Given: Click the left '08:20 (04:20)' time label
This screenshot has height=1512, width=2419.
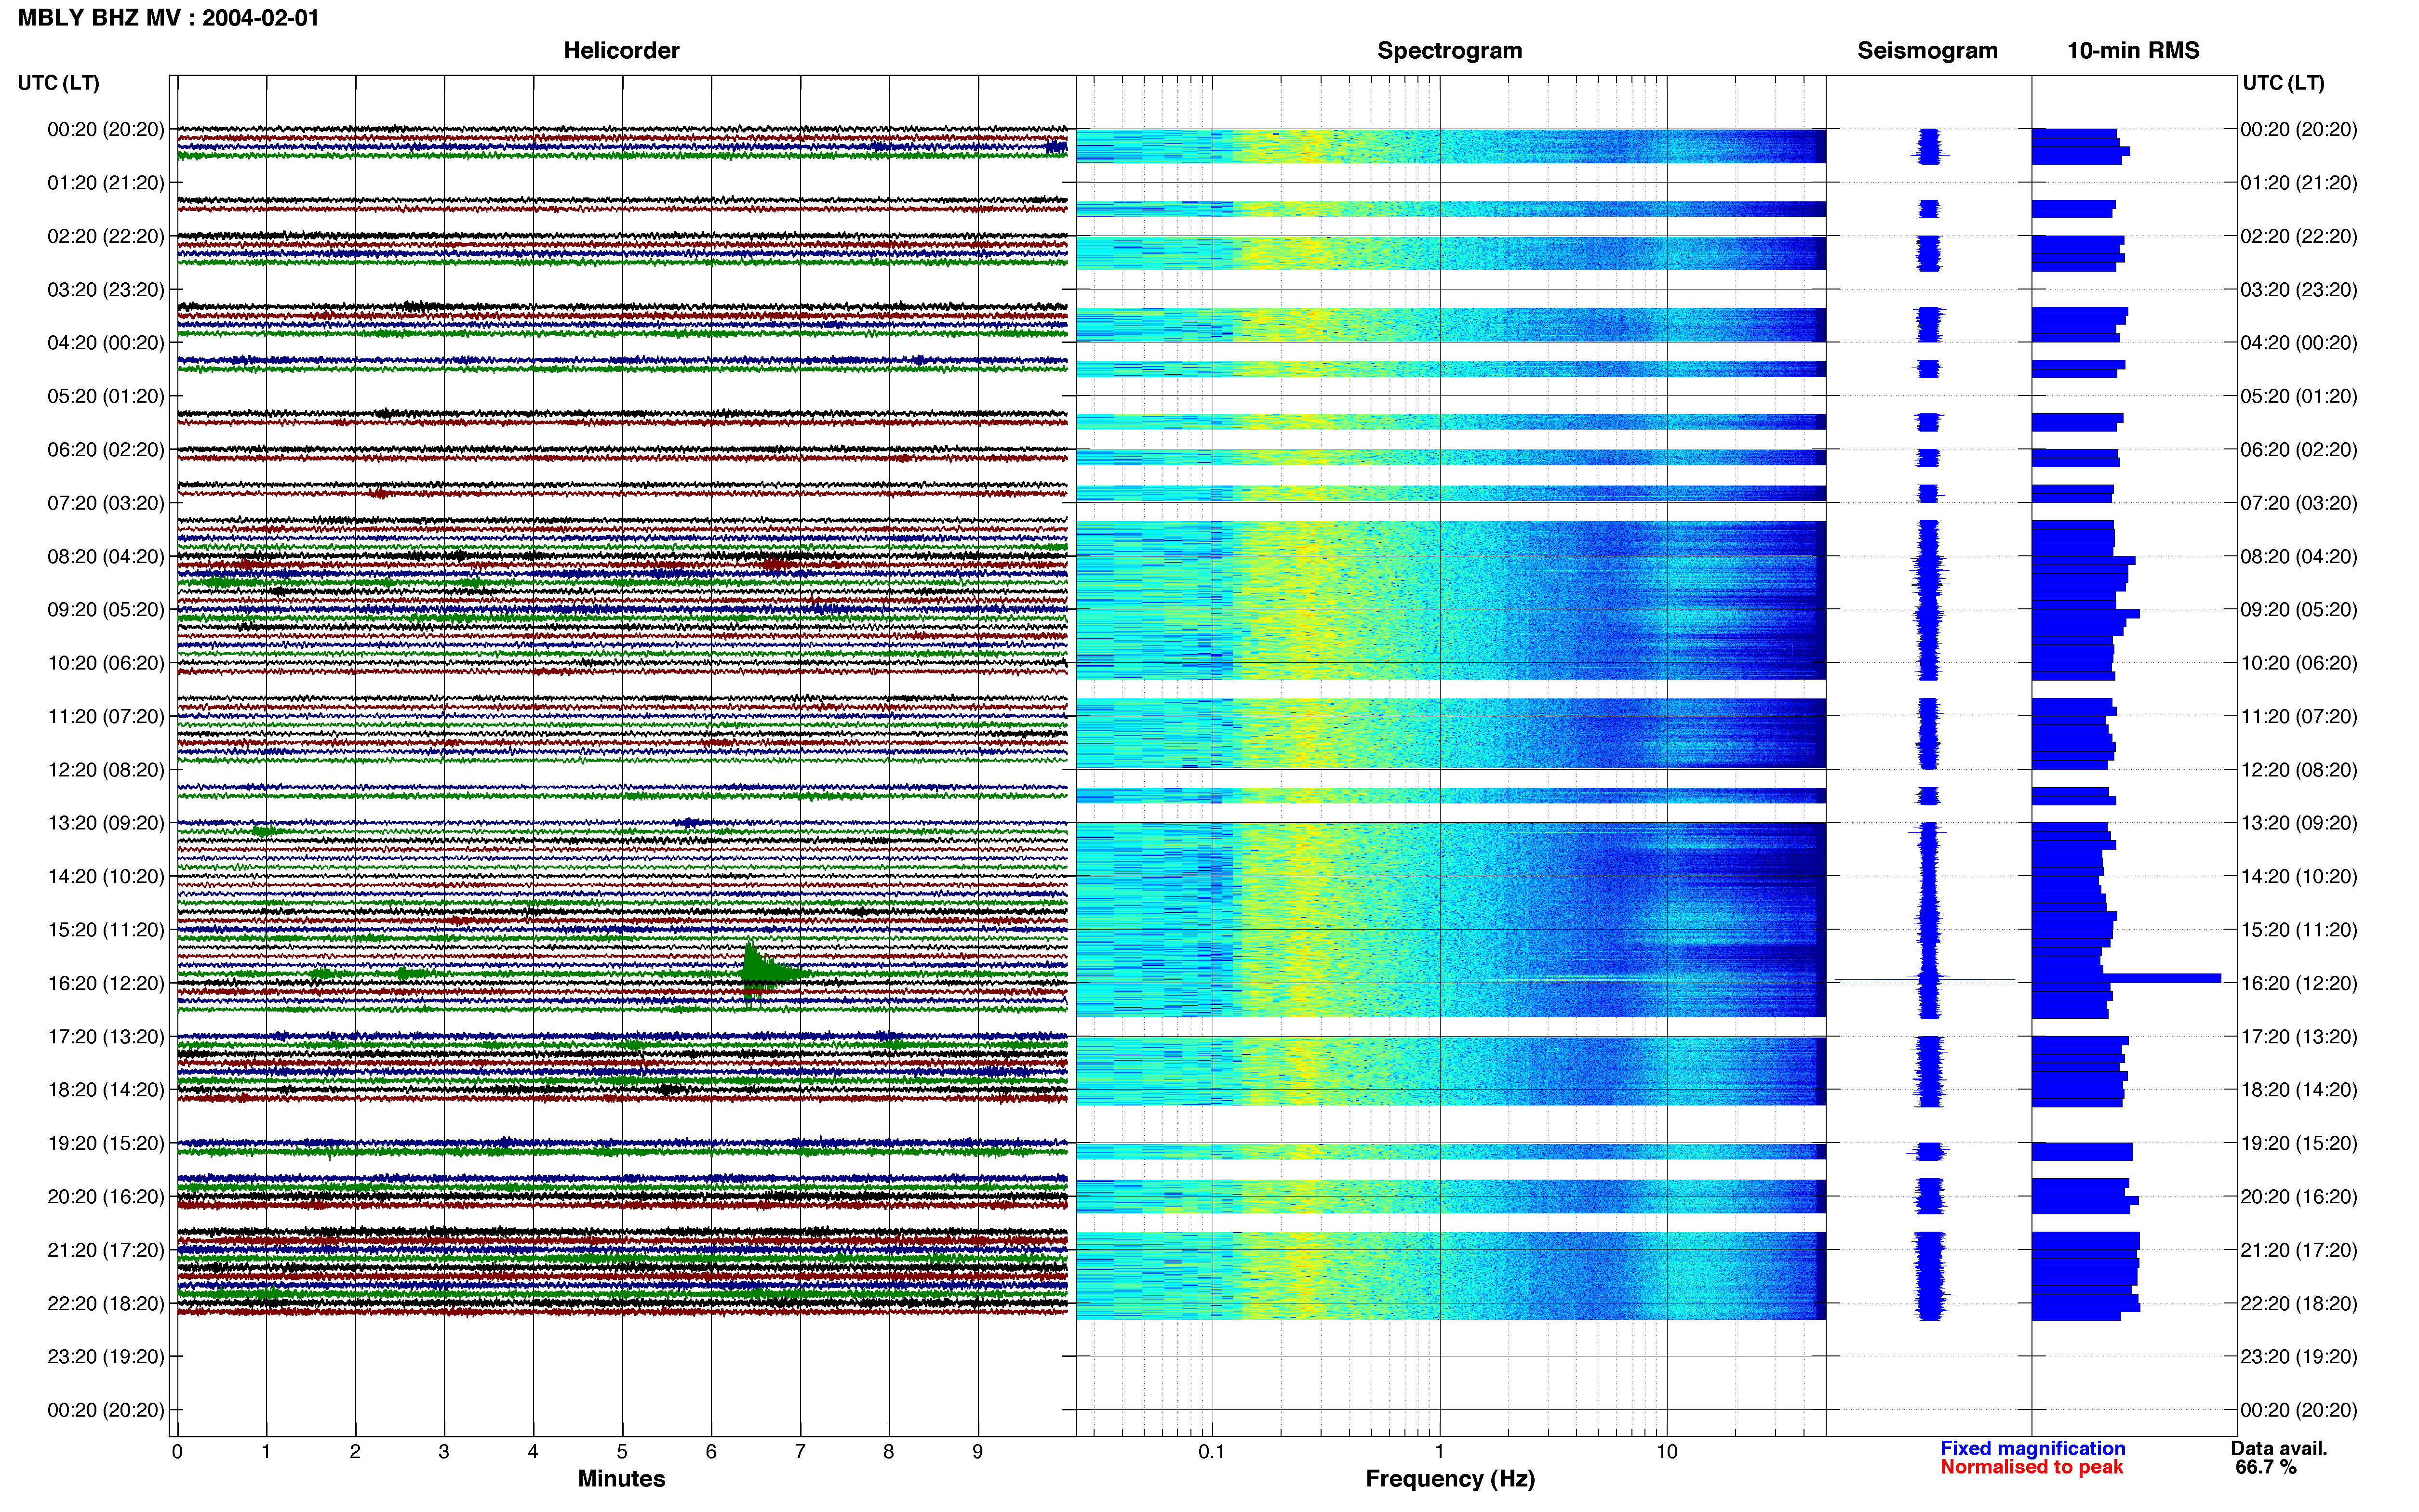Looking at the screenshot, I should [x=106, y=556].
